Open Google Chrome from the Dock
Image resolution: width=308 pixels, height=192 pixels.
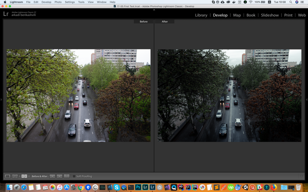coord(81,187)
